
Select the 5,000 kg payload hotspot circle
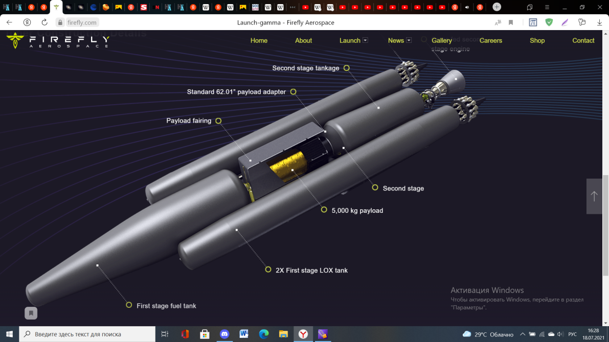tap(324, 210)
